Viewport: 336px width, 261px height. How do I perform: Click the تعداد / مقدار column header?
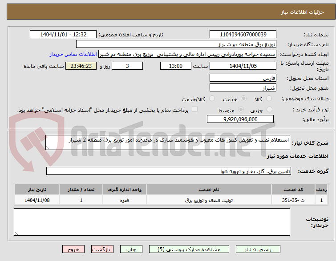pos(81,190)
